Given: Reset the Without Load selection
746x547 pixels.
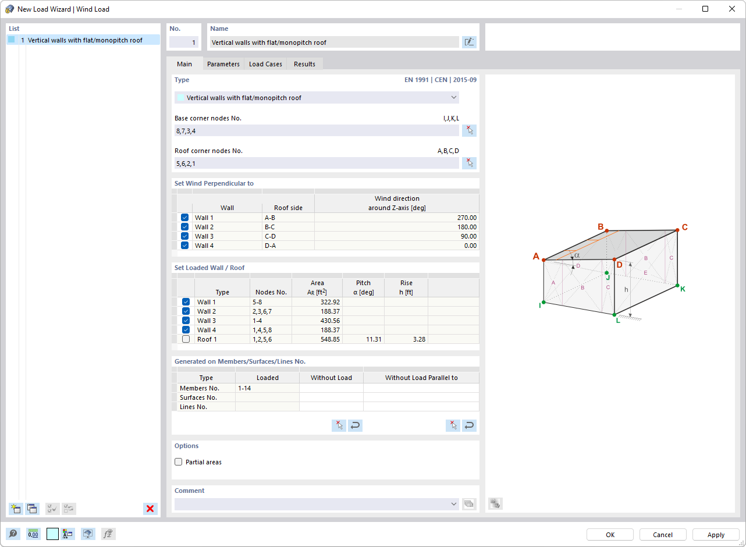Looking at the screenshot, I should coord(355,425).
